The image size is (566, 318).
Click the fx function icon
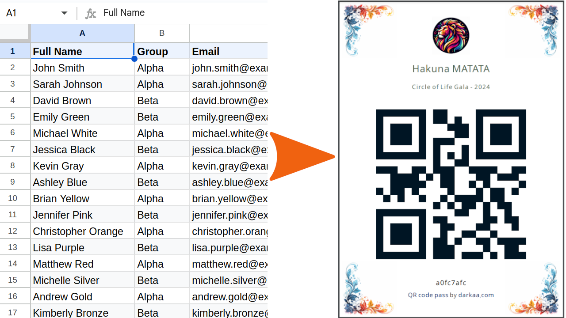coord(91,13)
